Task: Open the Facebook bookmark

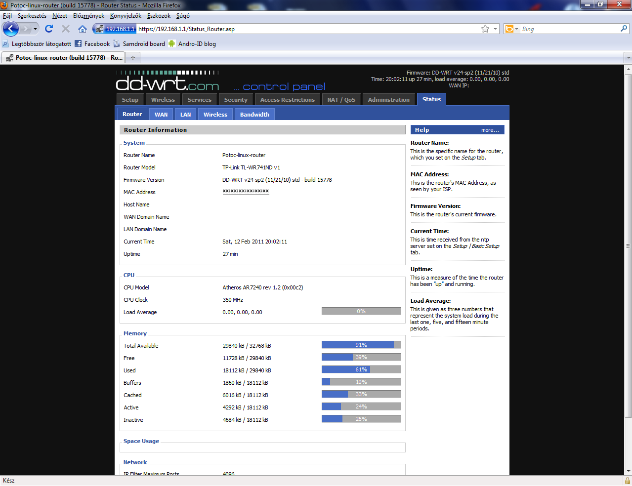Action: (x=92, y=43)
